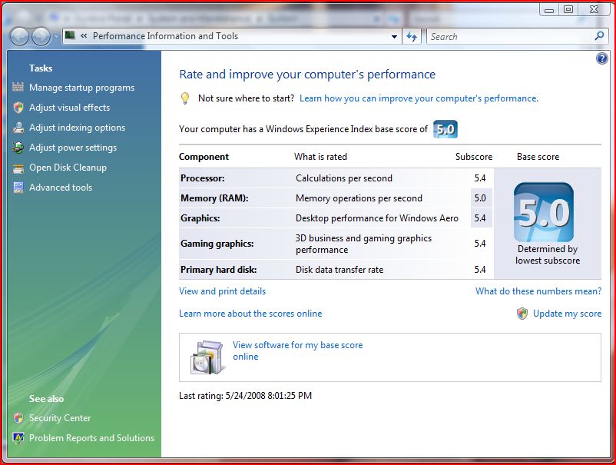The width and height of the screenshot is (616, 465).
Task: Open Manage startup programs
Action: pos(81,88)
